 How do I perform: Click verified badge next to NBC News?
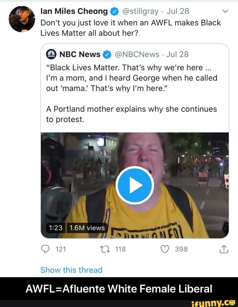(x=107, y=54)
